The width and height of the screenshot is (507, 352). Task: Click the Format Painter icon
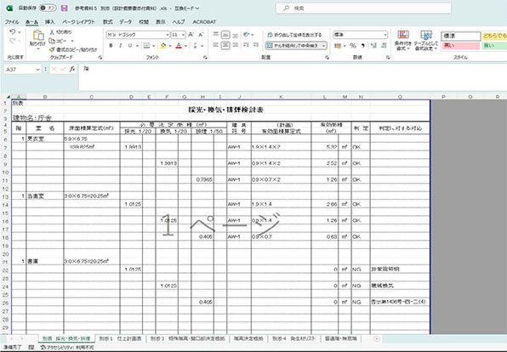coord(52,50)
